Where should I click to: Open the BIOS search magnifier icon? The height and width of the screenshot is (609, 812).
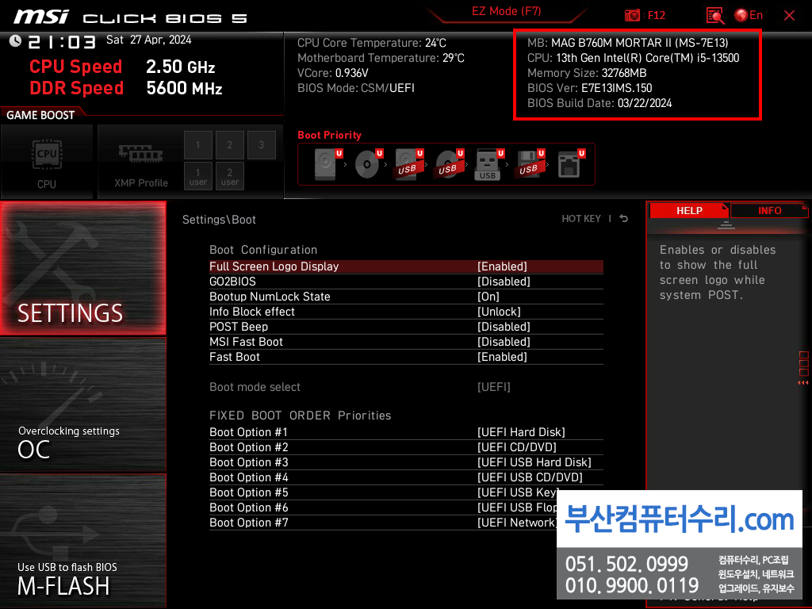pyautogui.click(x=715, y=16)
